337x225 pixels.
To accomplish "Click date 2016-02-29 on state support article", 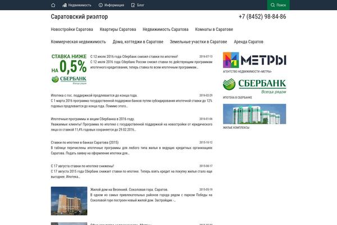I will coord(206,96).
